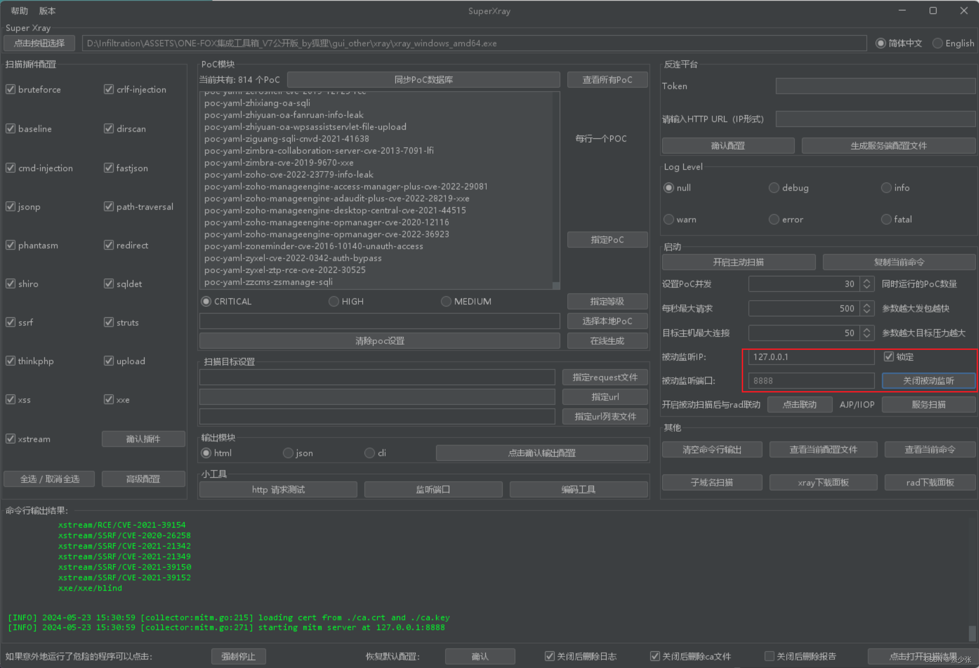Click 指定url列表文件 button
The image size is (979, 668).
605,416
